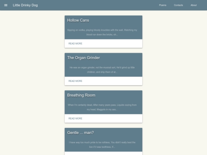Go to the Contacts page

pyautogui.click(x=178, y=5)
